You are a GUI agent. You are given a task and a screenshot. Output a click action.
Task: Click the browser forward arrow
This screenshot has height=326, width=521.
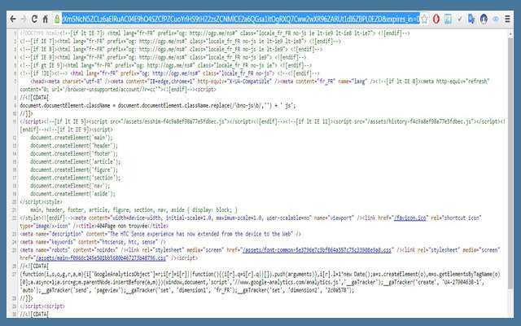(x=24, y=19)
